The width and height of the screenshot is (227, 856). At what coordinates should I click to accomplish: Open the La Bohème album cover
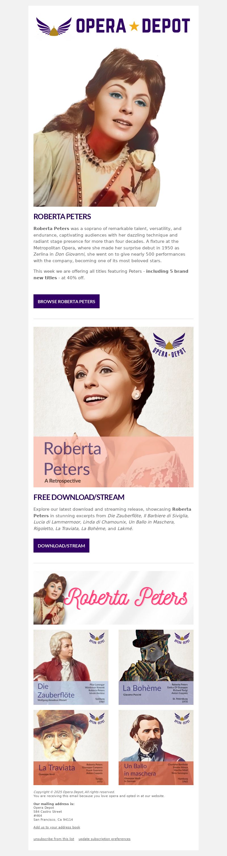click(x=156, y=667)
